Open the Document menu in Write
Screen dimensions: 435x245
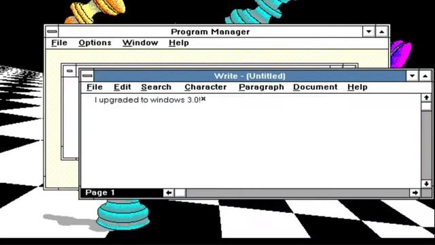pyautogui.click(x=315, y=87)
